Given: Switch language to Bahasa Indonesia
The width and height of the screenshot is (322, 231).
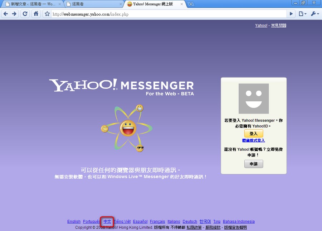Looking at the screenshot, I should [239, 221].
